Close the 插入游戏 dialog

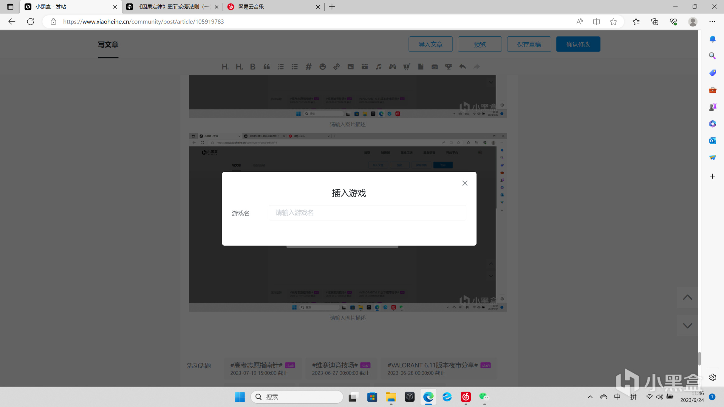[x=465, y=183]
